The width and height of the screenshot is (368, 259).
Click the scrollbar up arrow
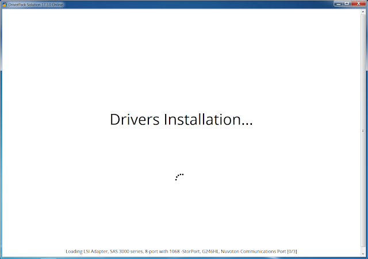coord(363,12)
